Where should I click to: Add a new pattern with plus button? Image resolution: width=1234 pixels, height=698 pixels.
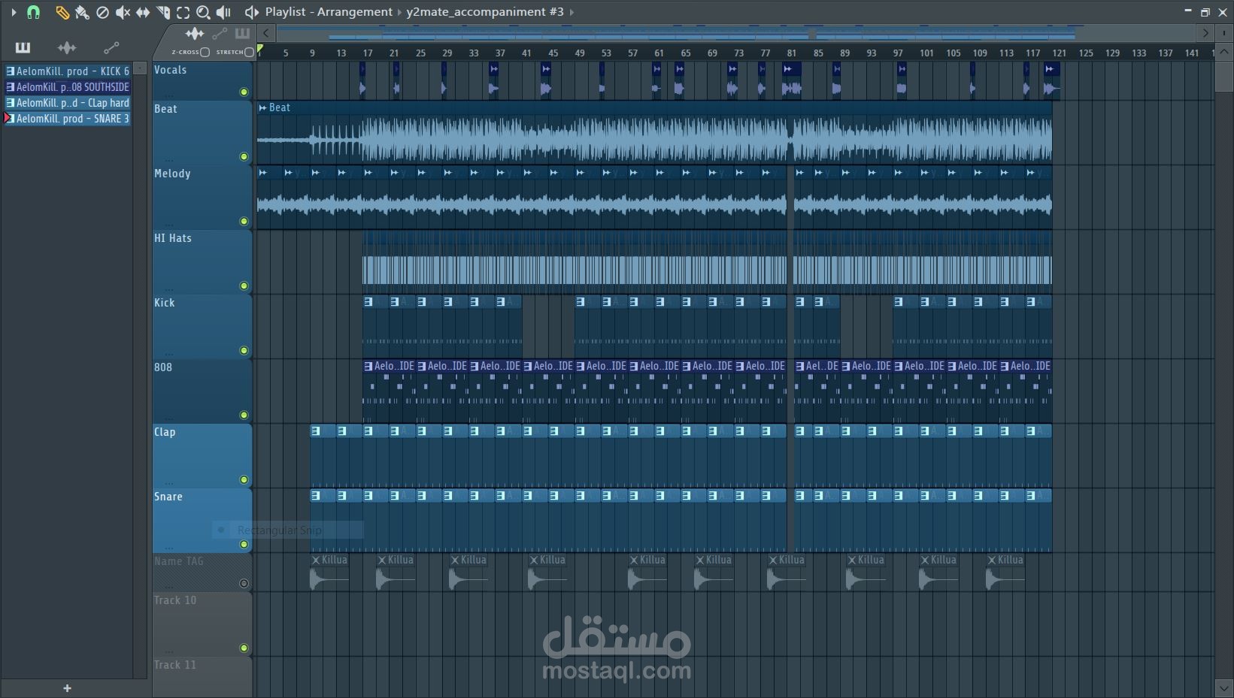pos(67,688)
